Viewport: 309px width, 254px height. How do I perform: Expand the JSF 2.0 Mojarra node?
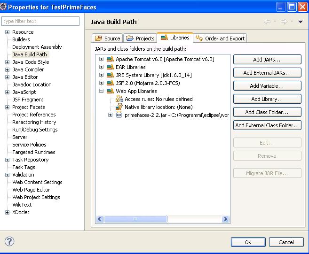tap(101, 83)
